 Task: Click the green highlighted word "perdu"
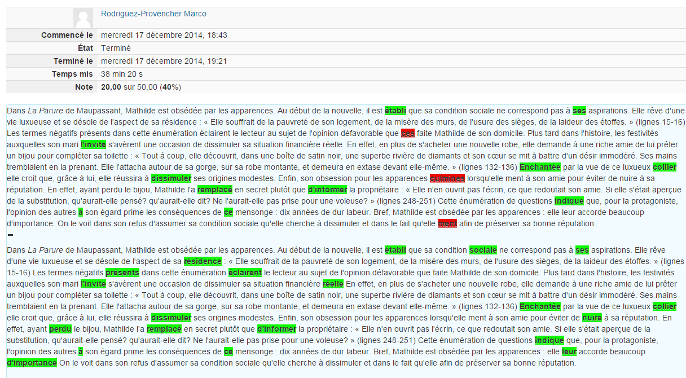pyautogui.click(x=60, y=329)
